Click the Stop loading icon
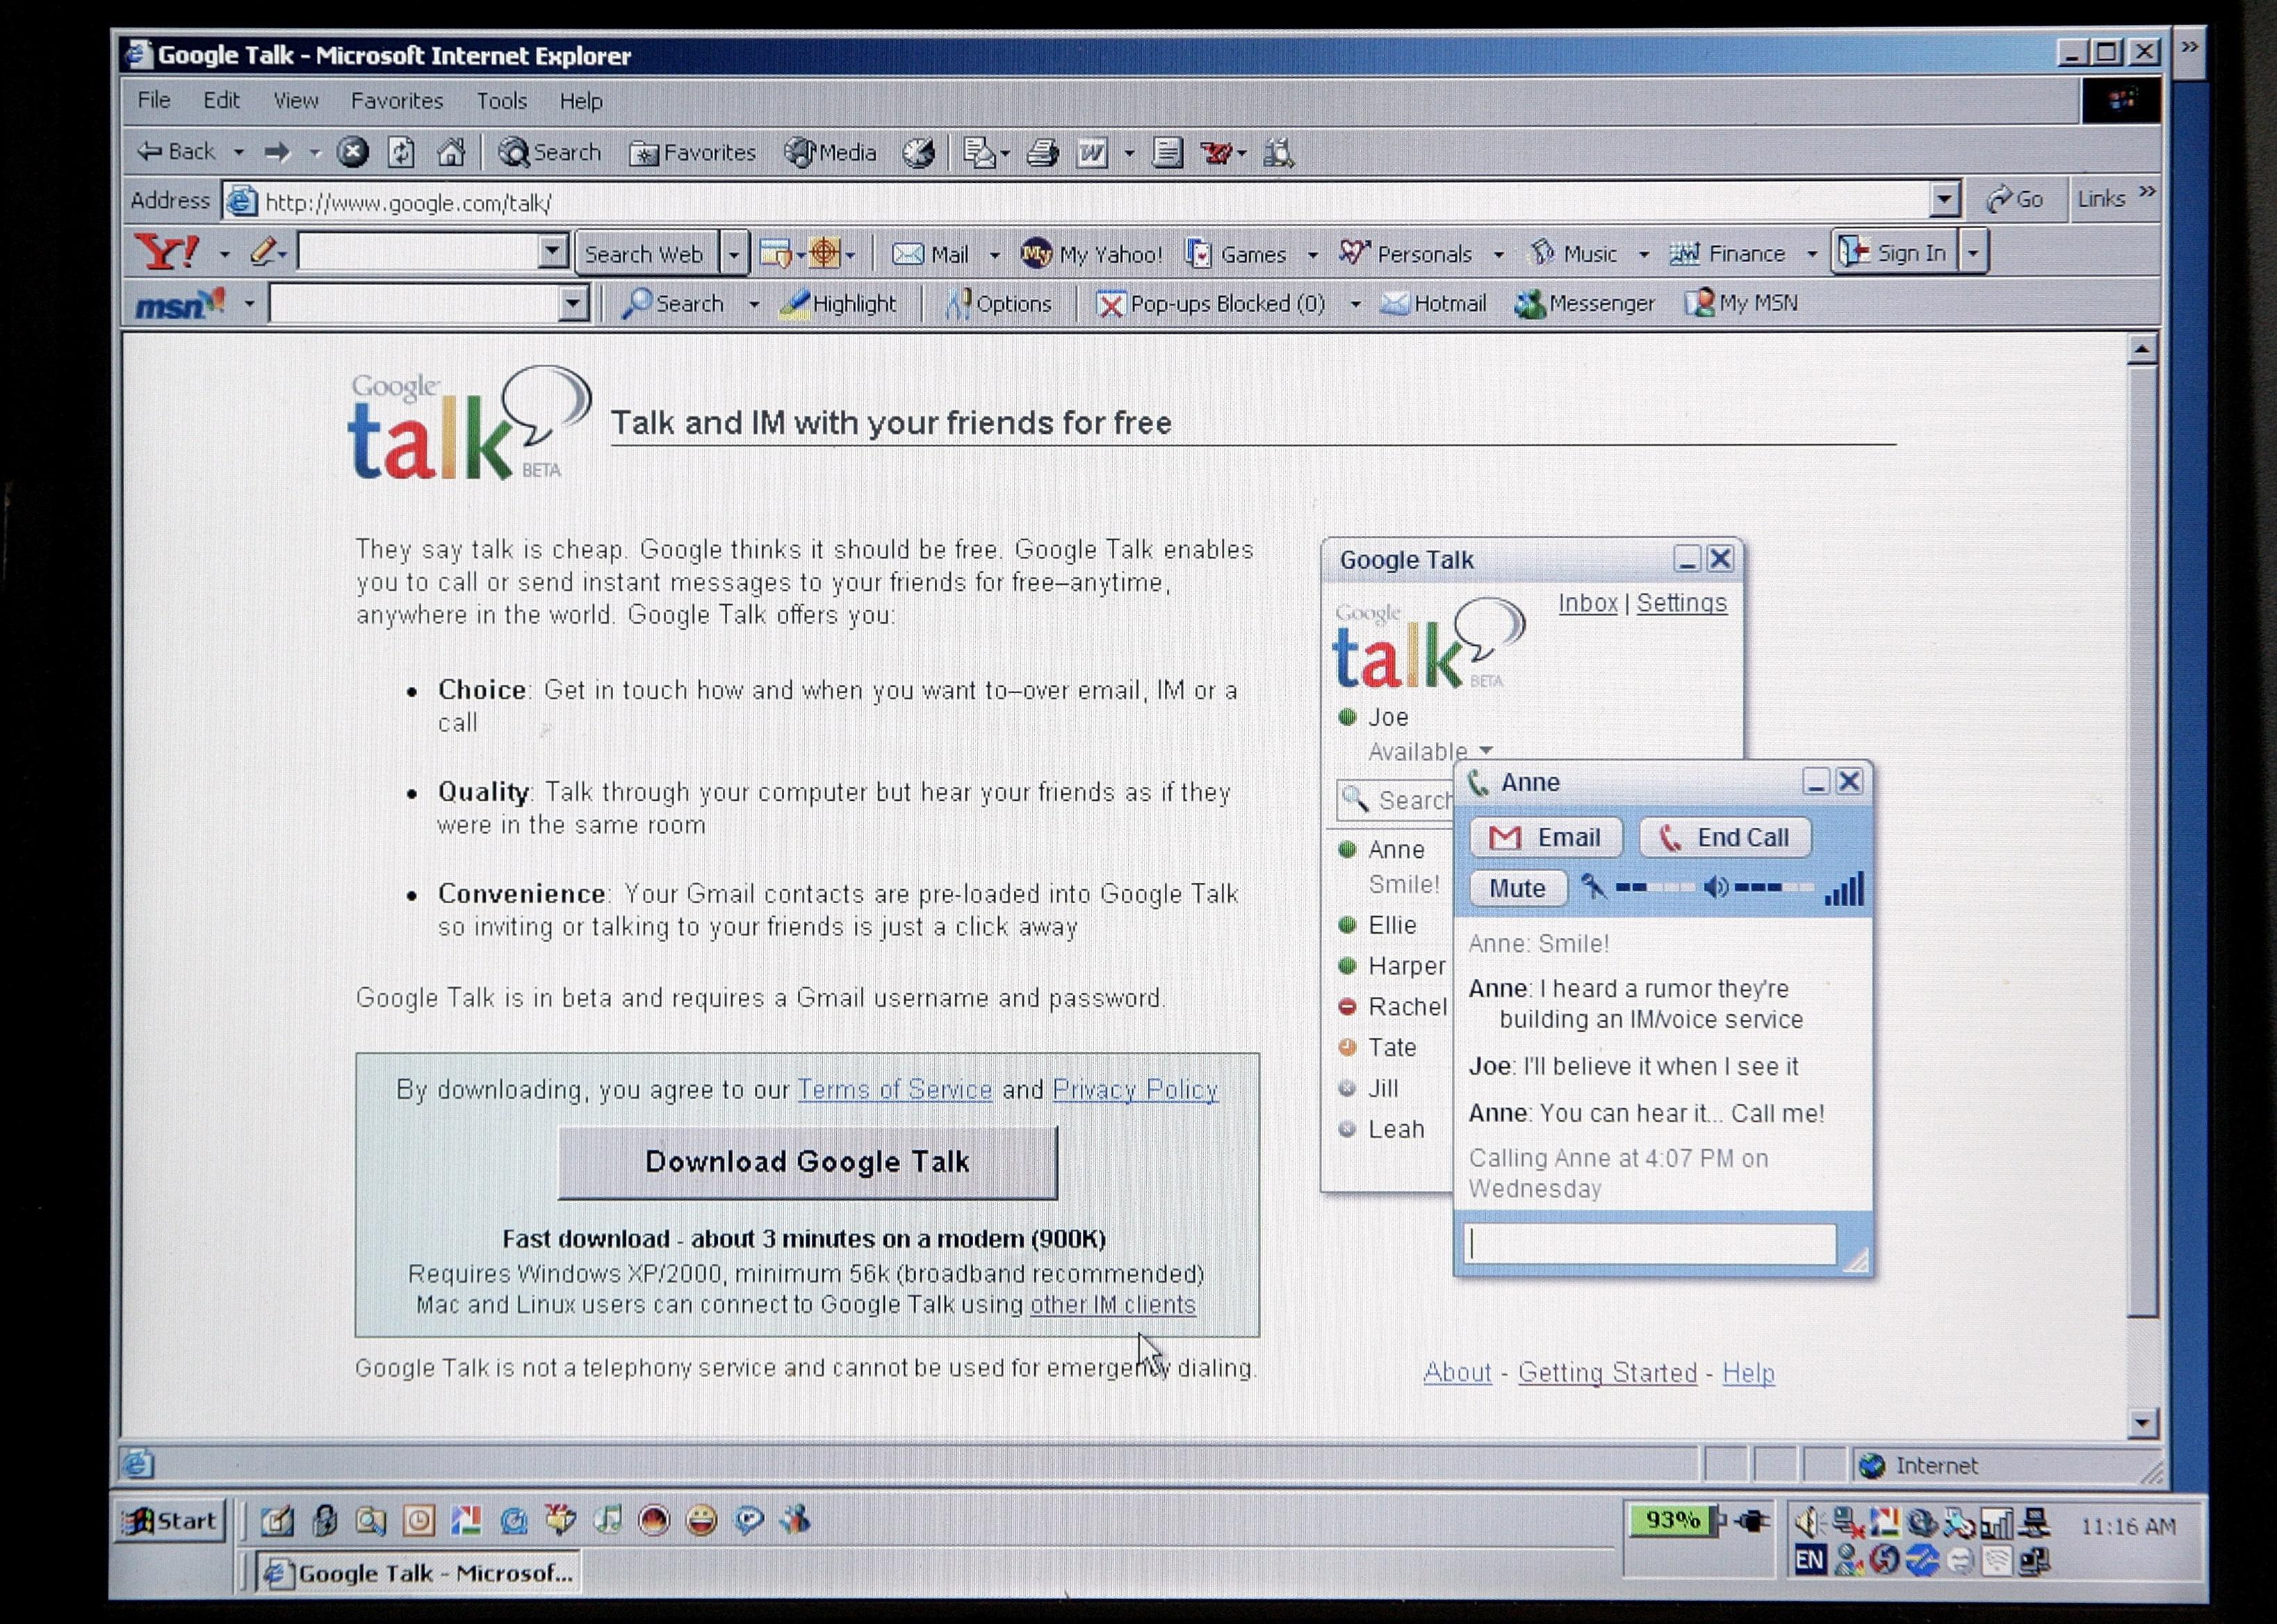 [352, 152]
